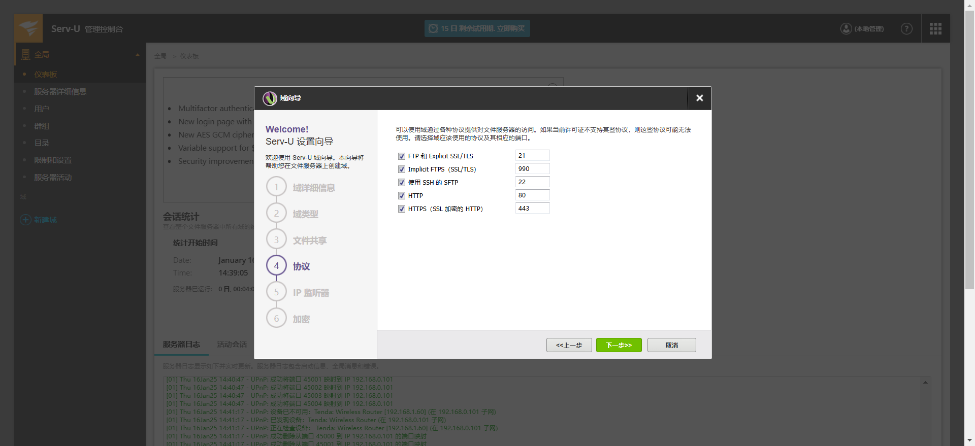This screenshot has width=975, height=446.
Task: Switch to the 活动会话 tab
Action: click(x=232, y=345)
